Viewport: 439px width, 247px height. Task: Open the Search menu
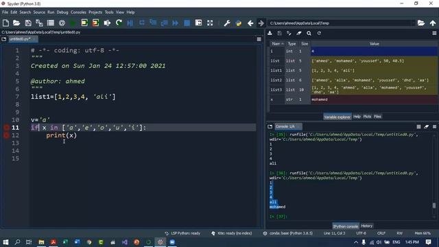pyautogui.click(x=25, y=12)
